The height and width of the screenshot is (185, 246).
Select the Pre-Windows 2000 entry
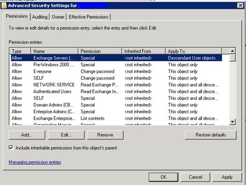[117, 65]
